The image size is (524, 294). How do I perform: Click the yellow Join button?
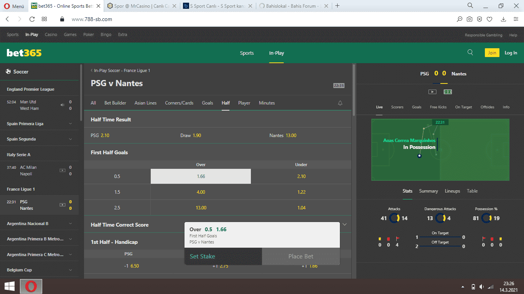[492, 53]
